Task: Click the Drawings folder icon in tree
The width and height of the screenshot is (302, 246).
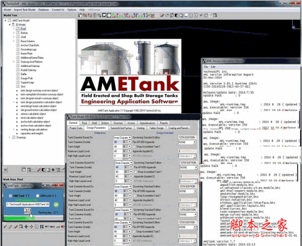Action: 14,138
